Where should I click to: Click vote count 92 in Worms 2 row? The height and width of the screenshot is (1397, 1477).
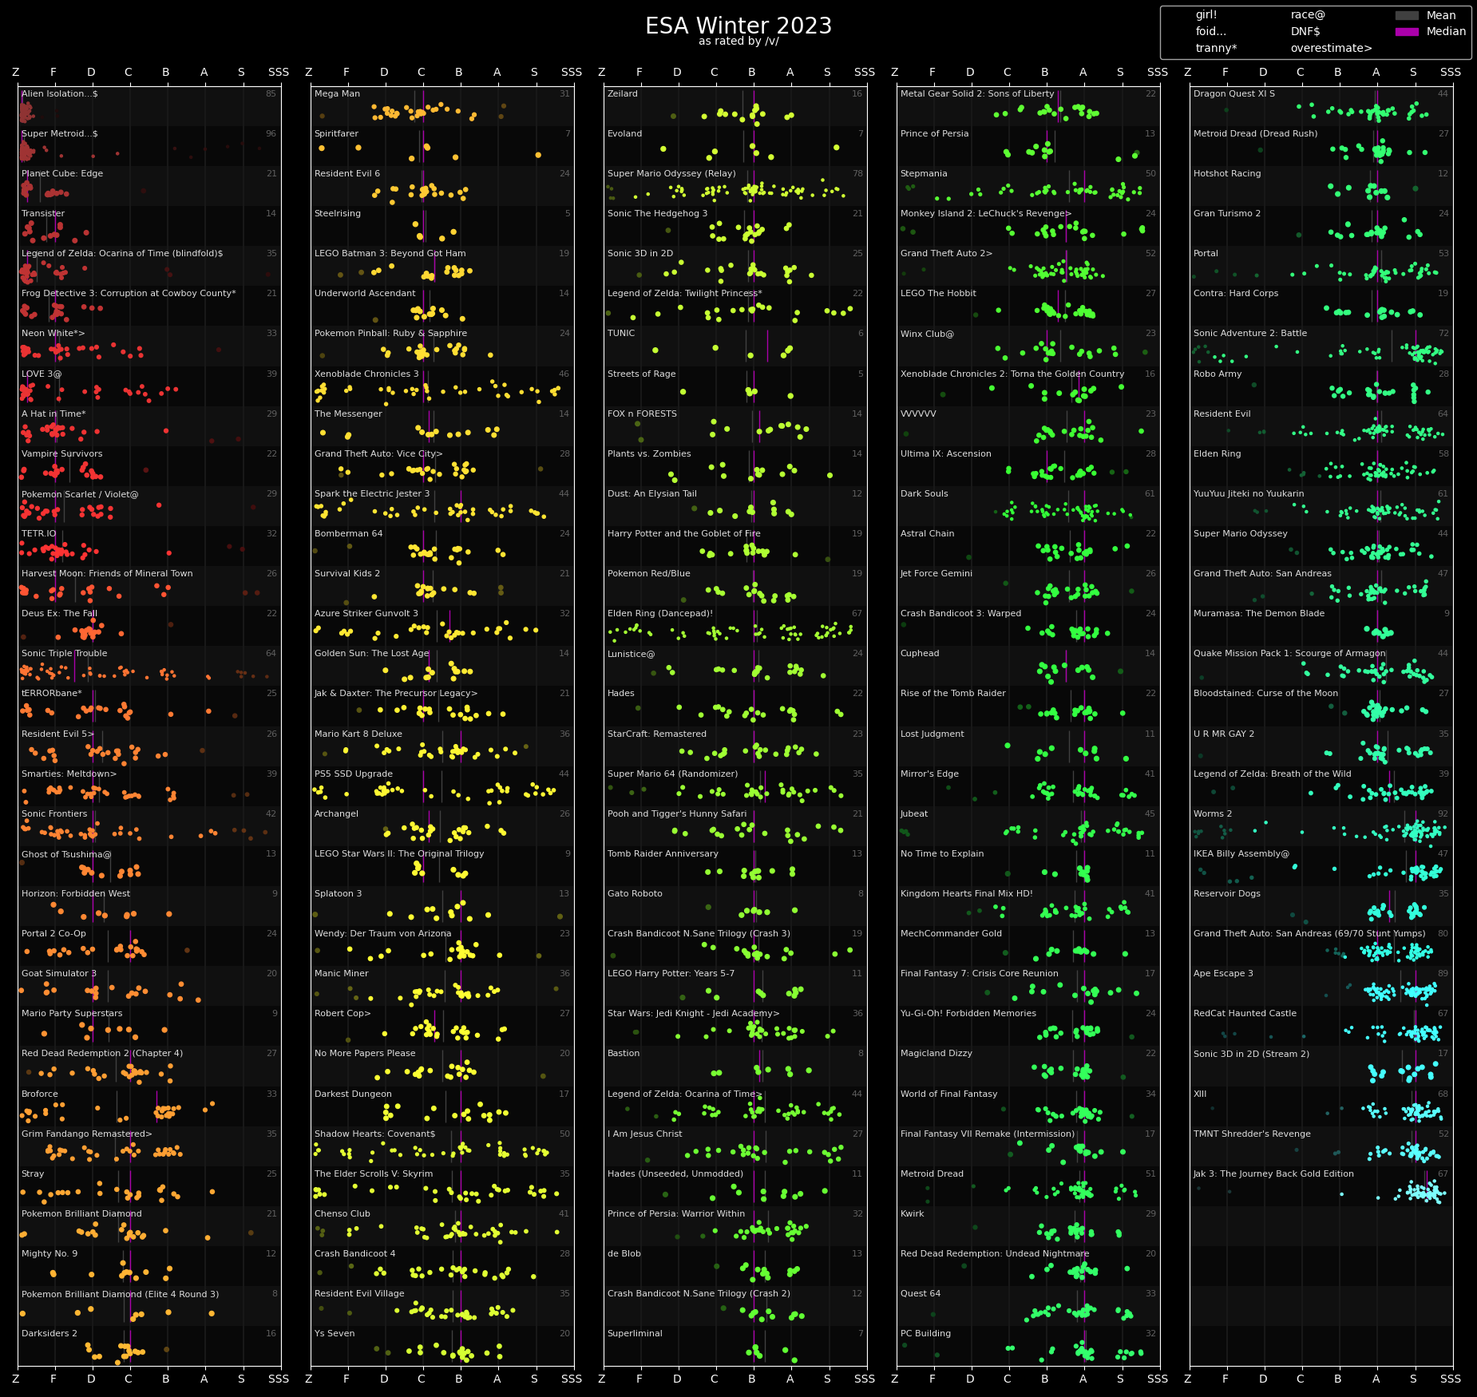point(1443,814)
